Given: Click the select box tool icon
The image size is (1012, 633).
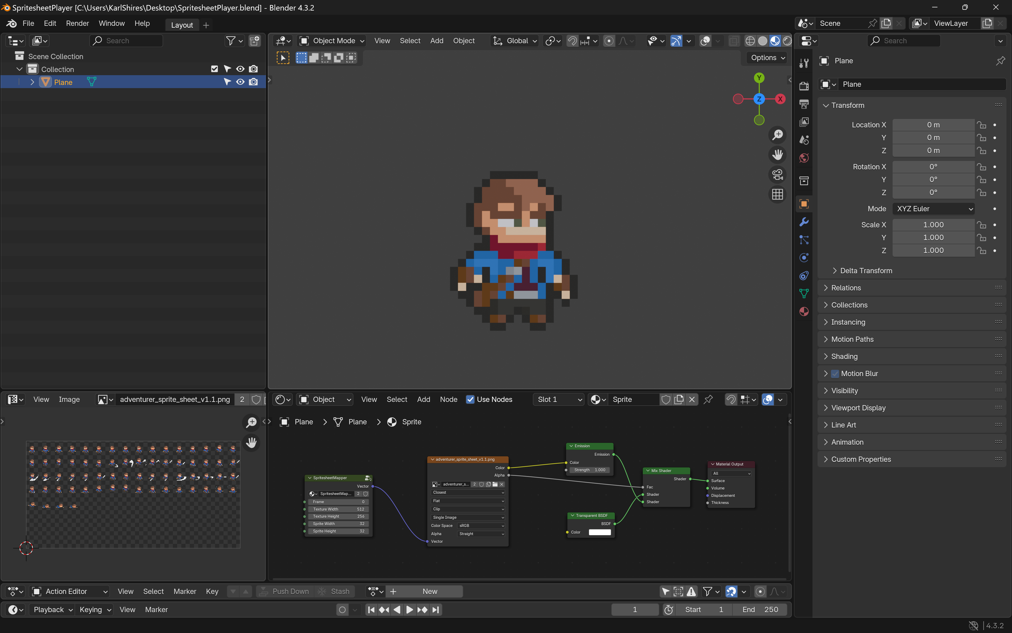Looking at the screenshot, I should pos(283,58).
